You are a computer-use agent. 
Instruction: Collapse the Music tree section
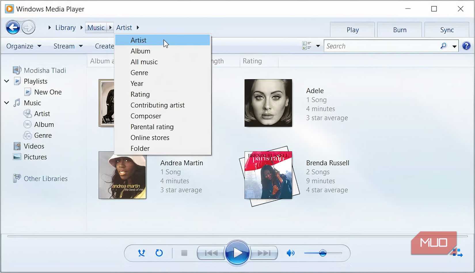(x=6, y=103)
